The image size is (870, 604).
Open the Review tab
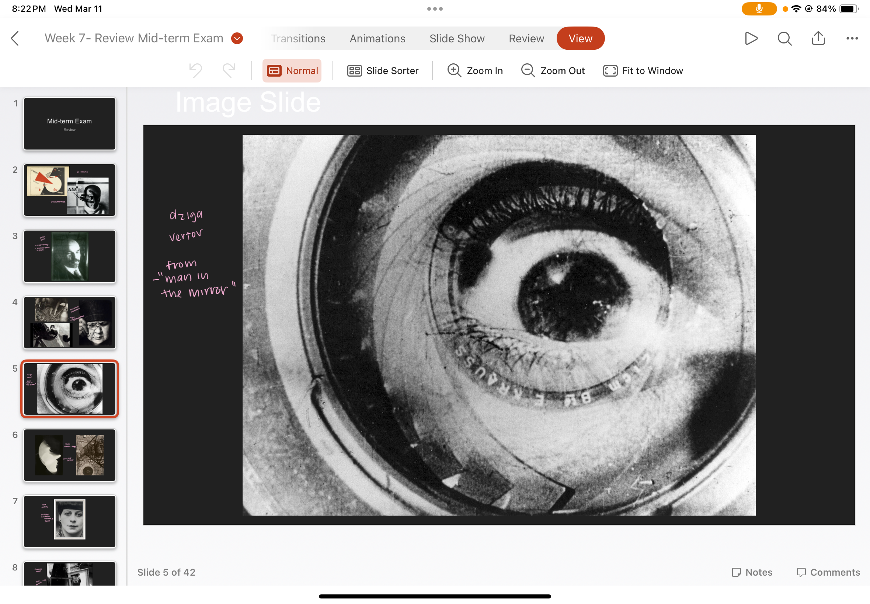click(526, 39)
